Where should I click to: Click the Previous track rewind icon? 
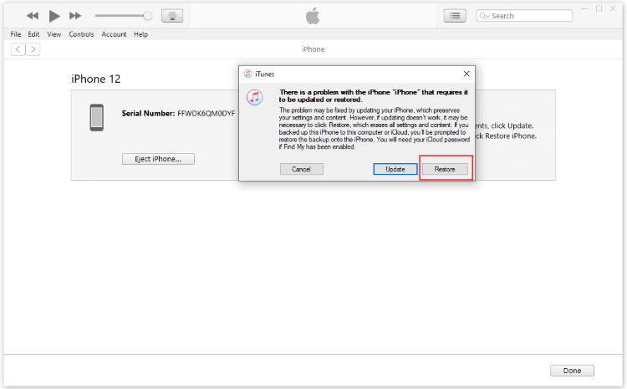[x=33, y=16]
